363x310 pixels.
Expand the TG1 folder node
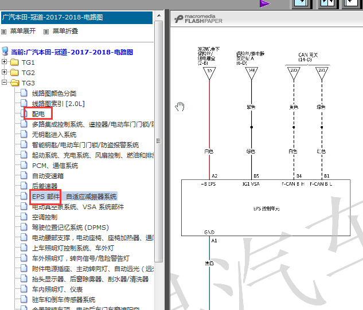click(4, 62)
